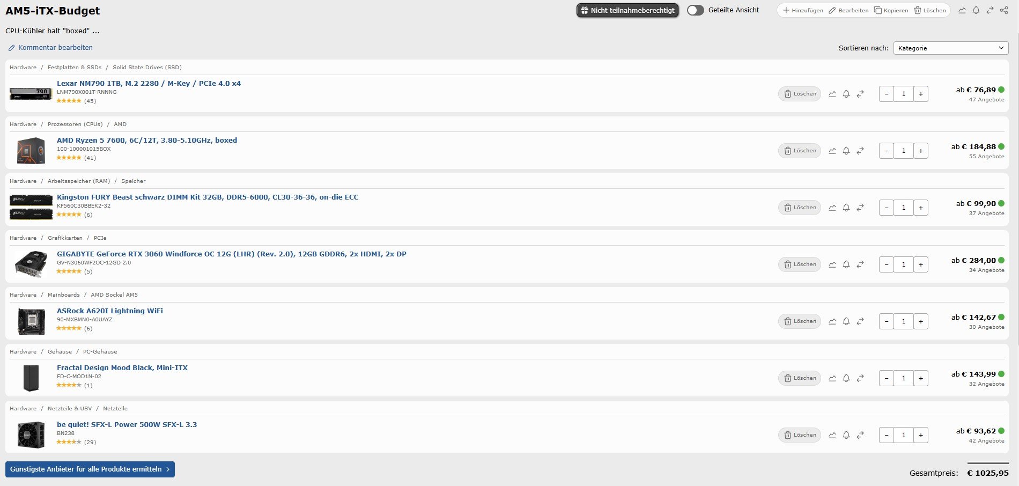The width and height of the screenshot is (1019, 486).
Task: Increase quantity of be quiet! SFX-L Power
Action: 921,435
